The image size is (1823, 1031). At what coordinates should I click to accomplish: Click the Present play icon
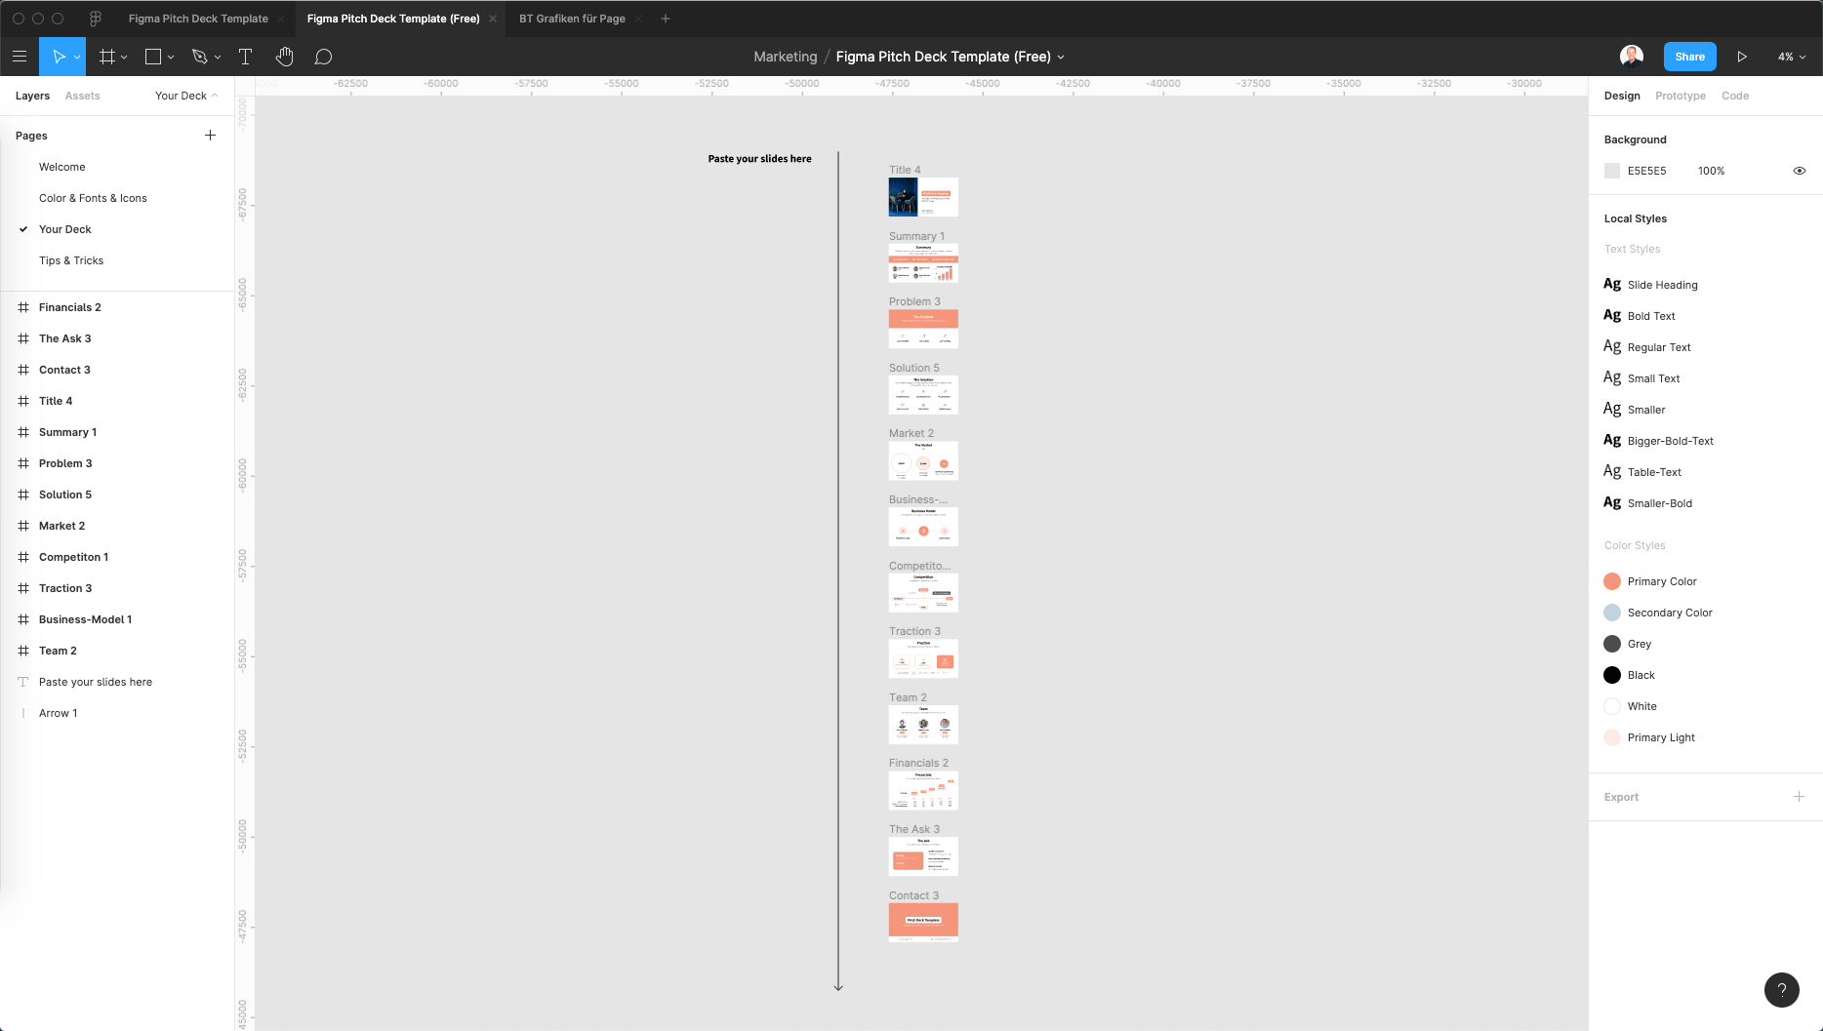pos(1742,57)
